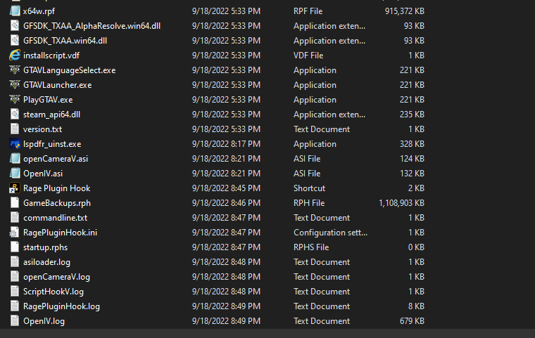Select the PlayGTAV.exe application icon

coord(15,100)
